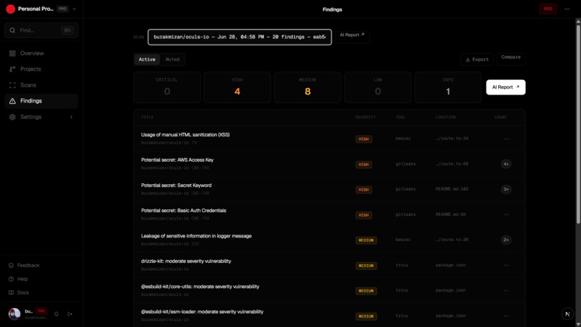The image size is (581, 327).
Task: Expand the Settings submenu chevron
Action: 71,117
